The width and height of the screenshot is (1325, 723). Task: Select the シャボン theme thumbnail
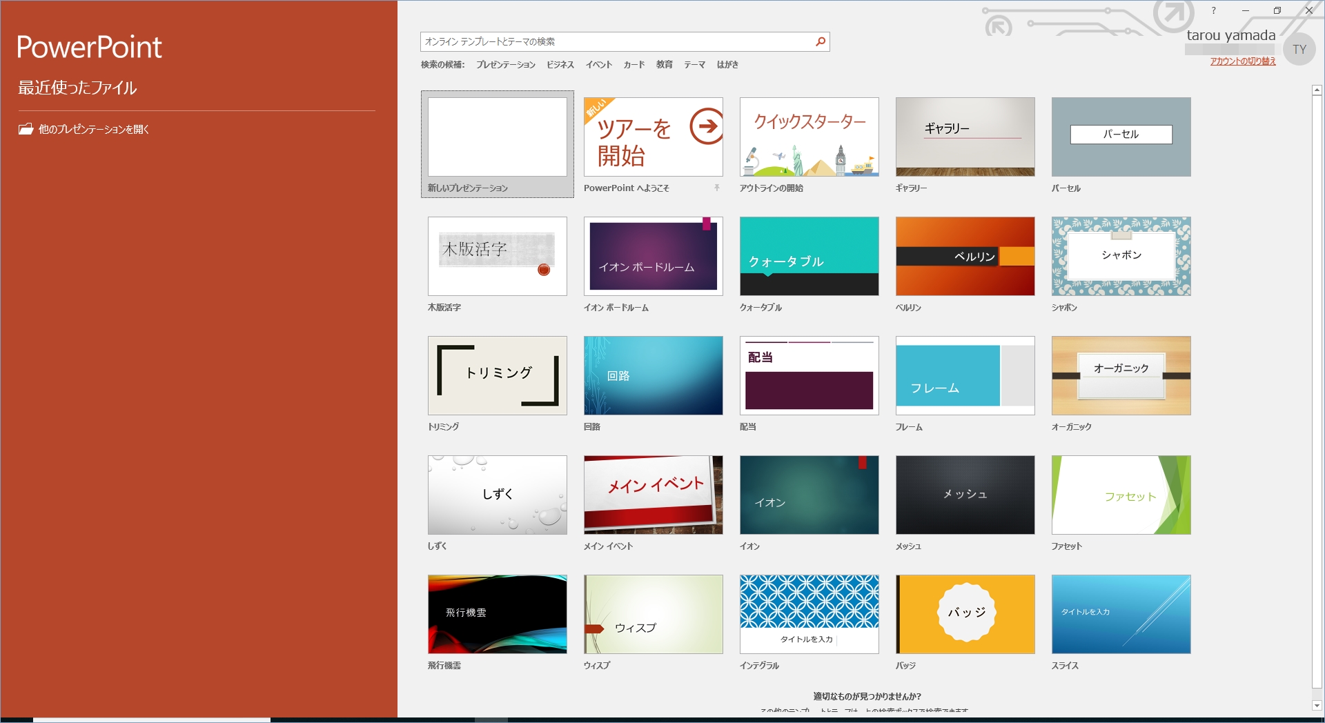[1121, 257]
